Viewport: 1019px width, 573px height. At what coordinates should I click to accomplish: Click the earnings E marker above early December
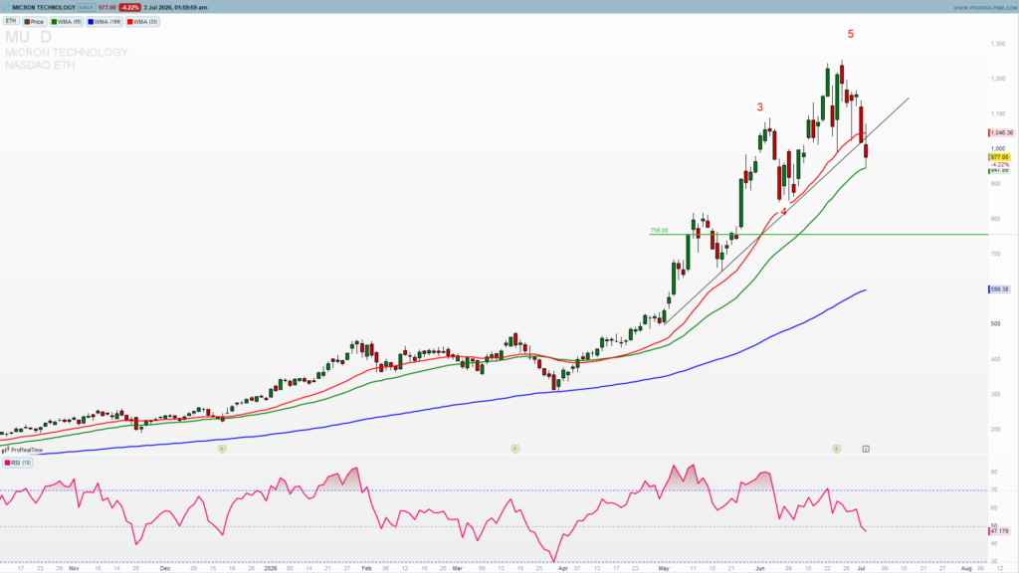tap(222, 449)
